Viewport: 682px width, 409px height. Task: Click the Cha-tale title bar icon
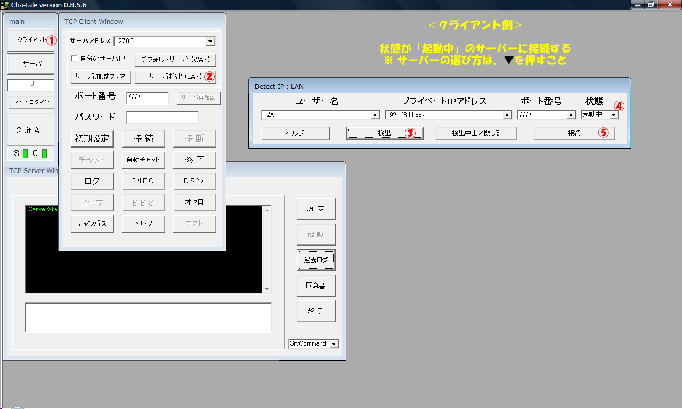(4, 4)
